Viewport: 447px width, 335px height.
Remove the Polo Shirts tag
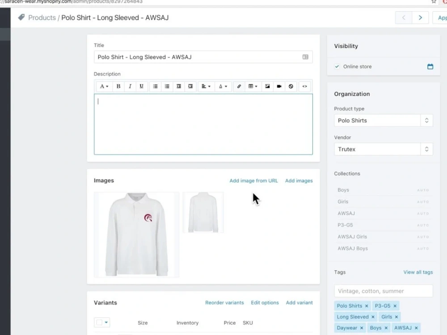[x=367, y=306]
